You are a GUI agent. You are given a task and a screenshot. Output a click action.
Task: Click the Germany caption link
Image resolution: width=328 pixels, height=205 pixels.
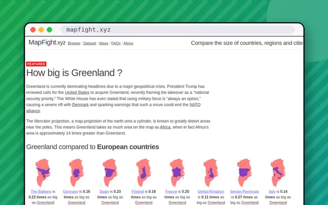[71, 191]
